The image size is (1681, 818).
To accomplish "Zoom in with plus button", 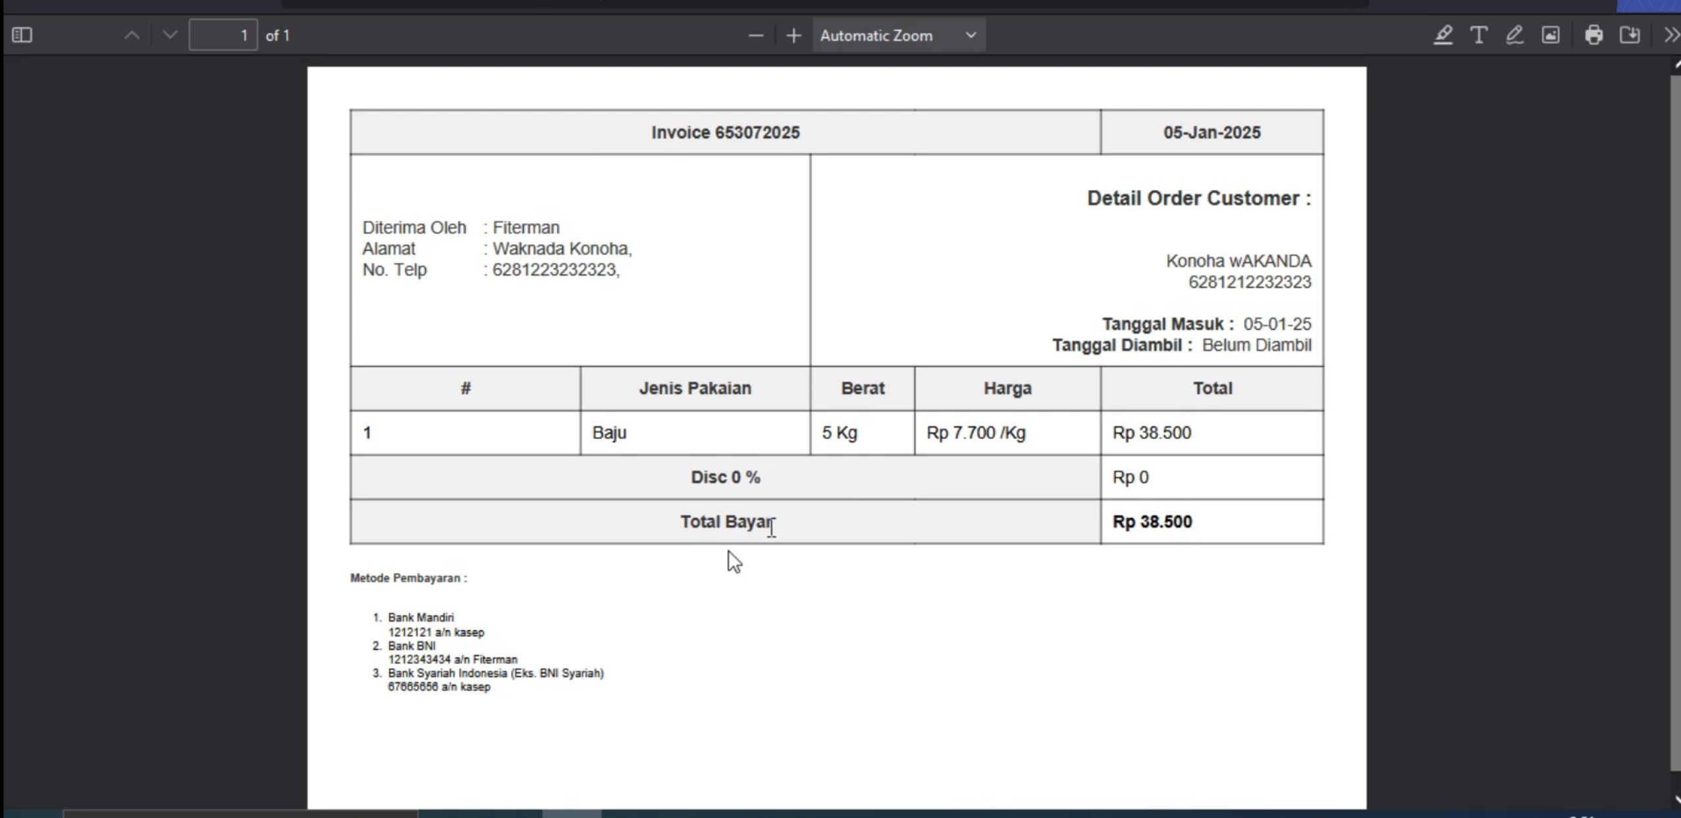I will pyautogui.click(x=794, y=36).
